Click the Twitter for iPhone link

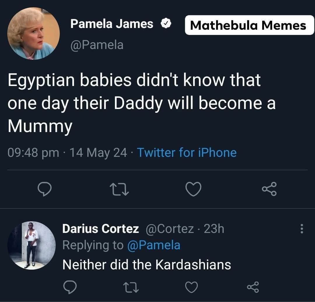coord(187,152)
